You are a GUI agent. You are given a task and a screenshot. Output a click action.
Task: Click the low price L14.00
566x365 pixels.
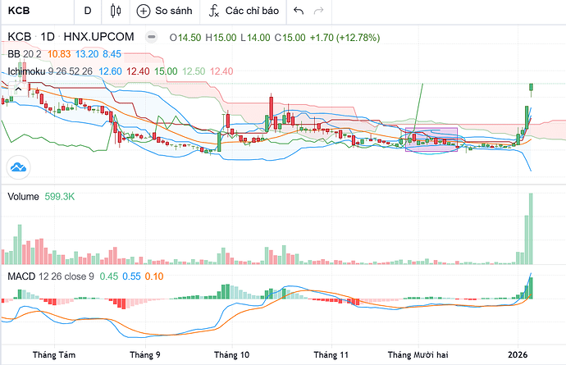pyautogui.click(x=255, y=38)
